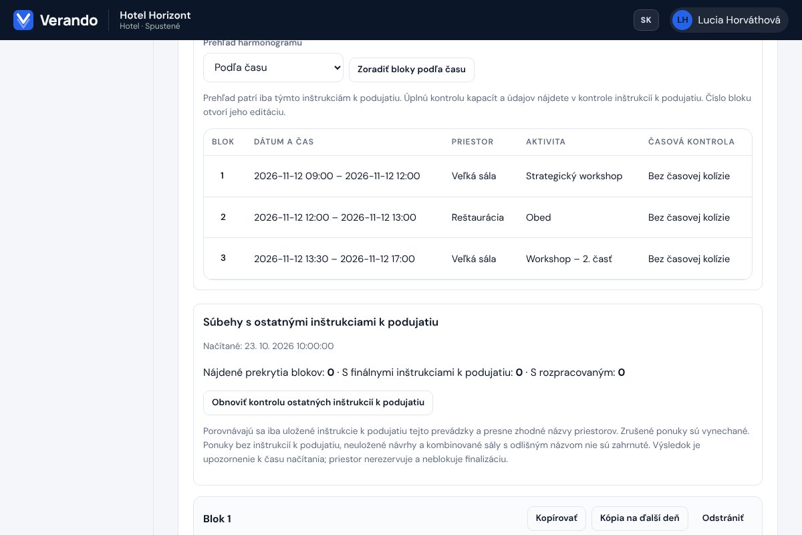Click the 12:00 – 13:00 date range cell
802x535 pixels.
pyautogui.click(x=335, y=217)
